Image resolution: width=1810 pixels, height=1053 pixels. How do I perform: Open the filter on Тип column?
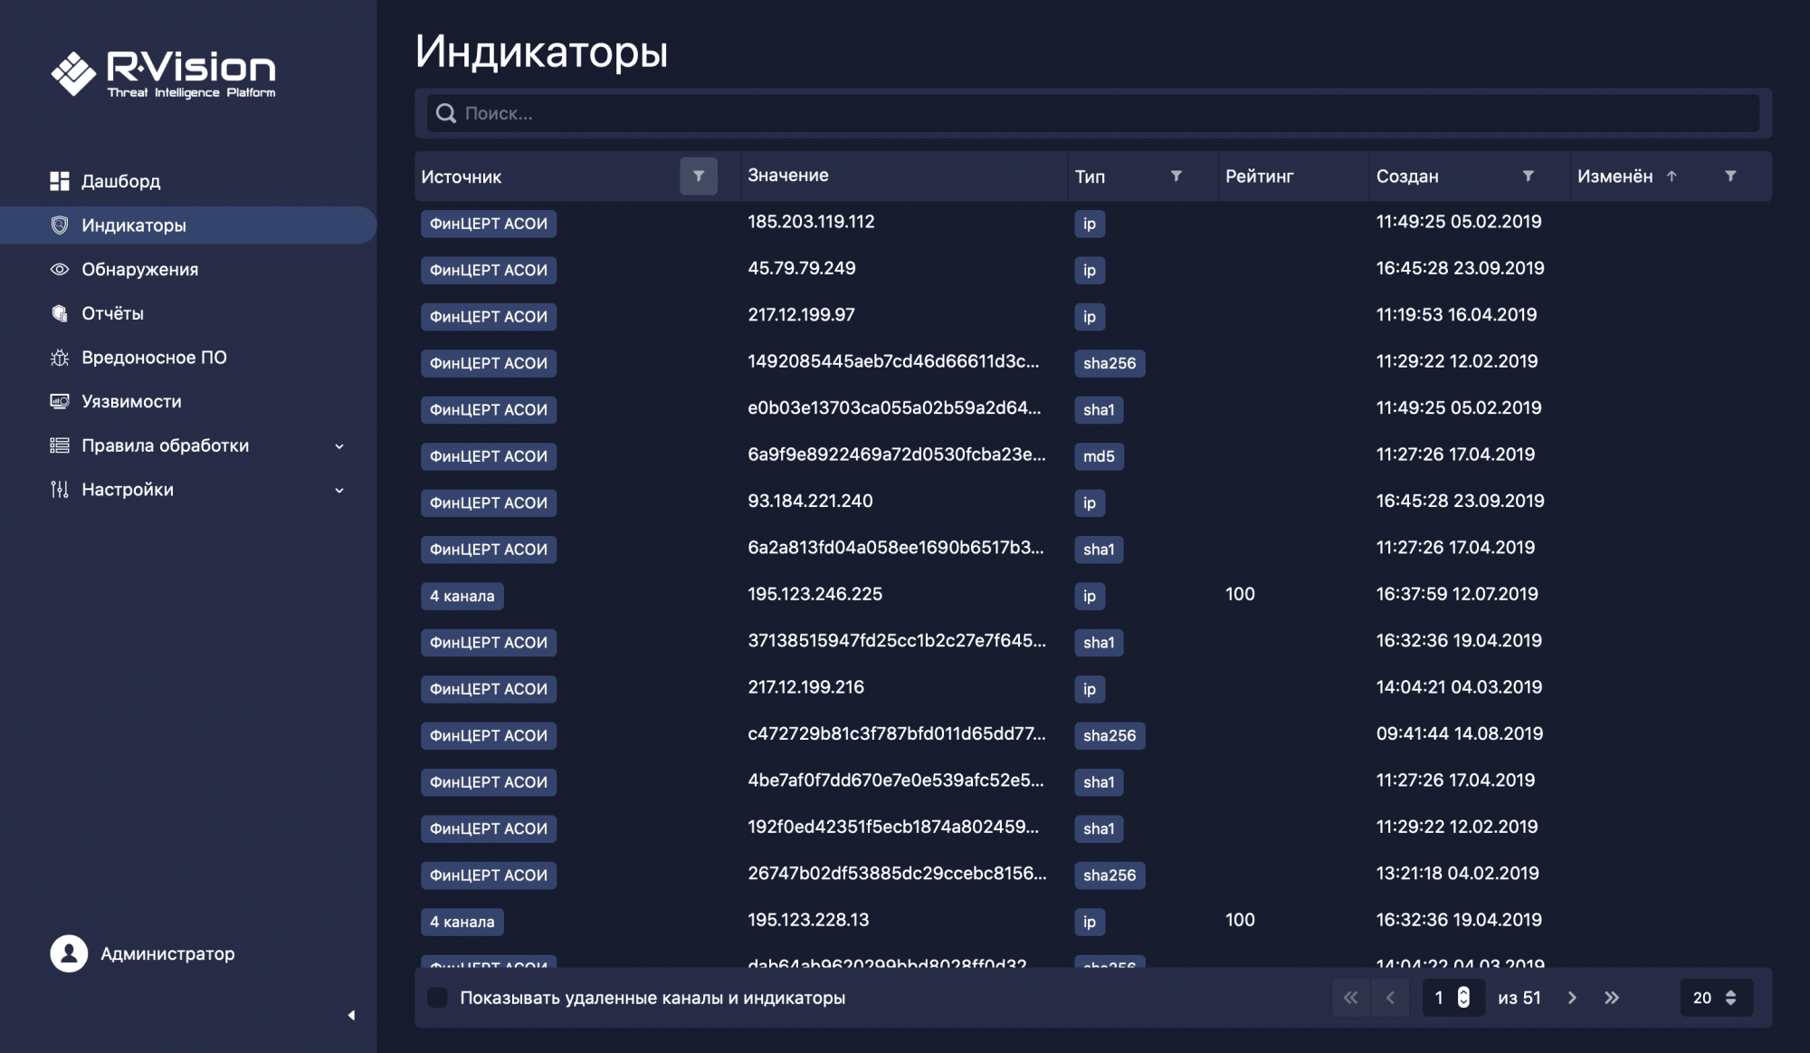point(1176,177)
